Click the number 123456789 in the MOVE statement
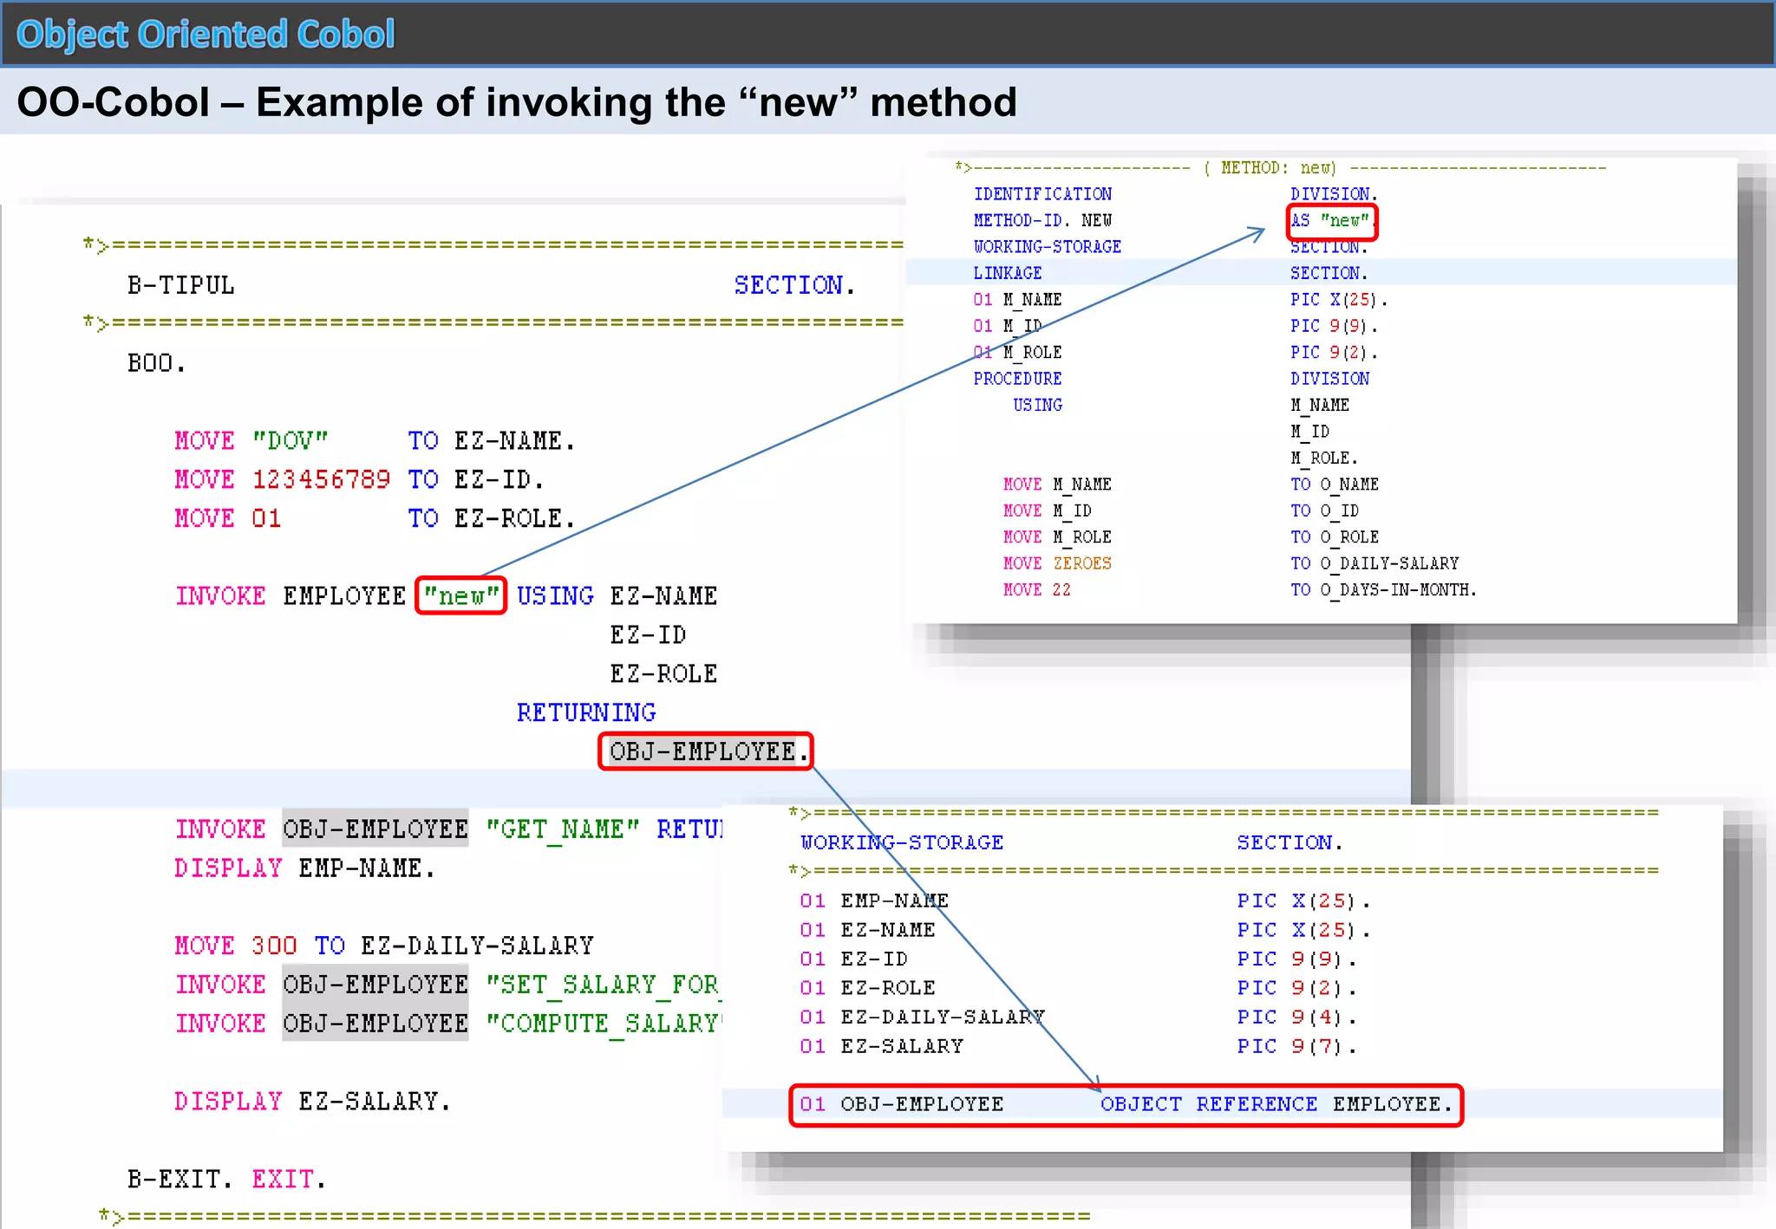This screenshot has height=1229, width=1776. coord(321,479)
